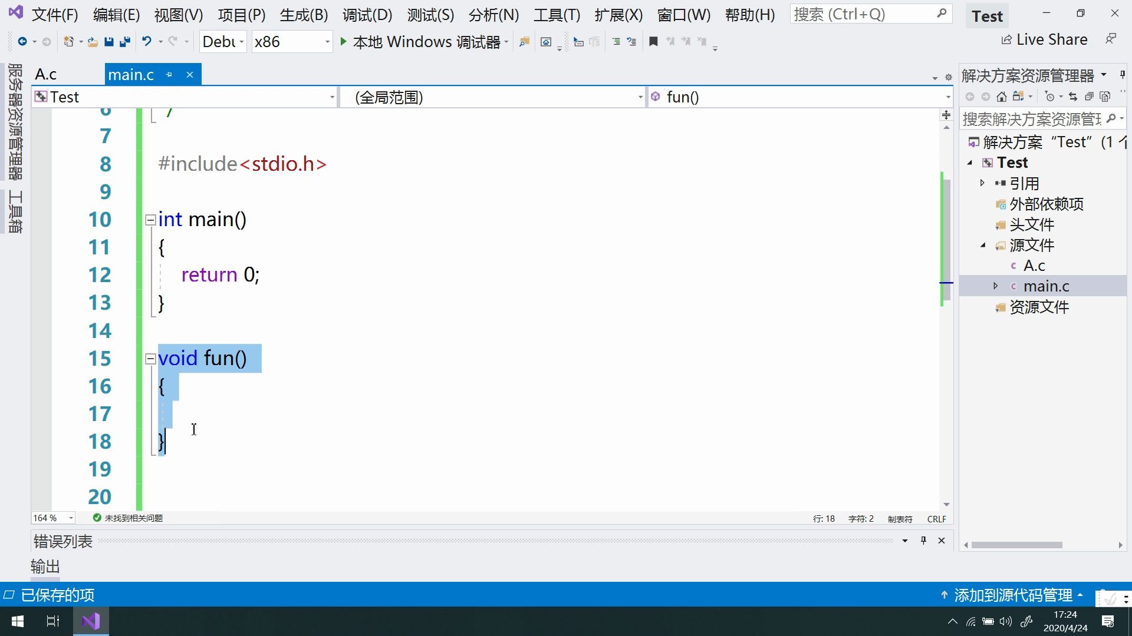Click 添加到源代码管理 in the status bar

(1012, 595)
